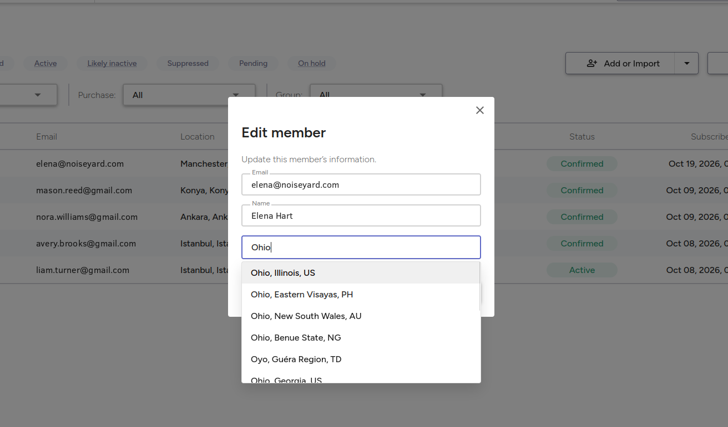Select the Pending filter chip
The width and height of the screenshot is (728, 427).
(x=253, y=64)
